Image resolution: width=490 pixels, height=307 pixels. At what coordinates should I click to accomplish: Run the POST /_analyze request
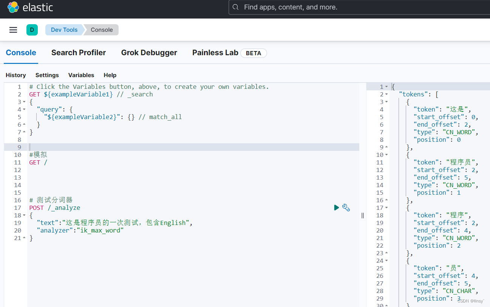[336, 208]
